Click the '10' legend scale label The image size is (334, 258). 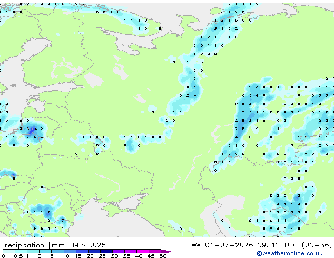(66, 256)
